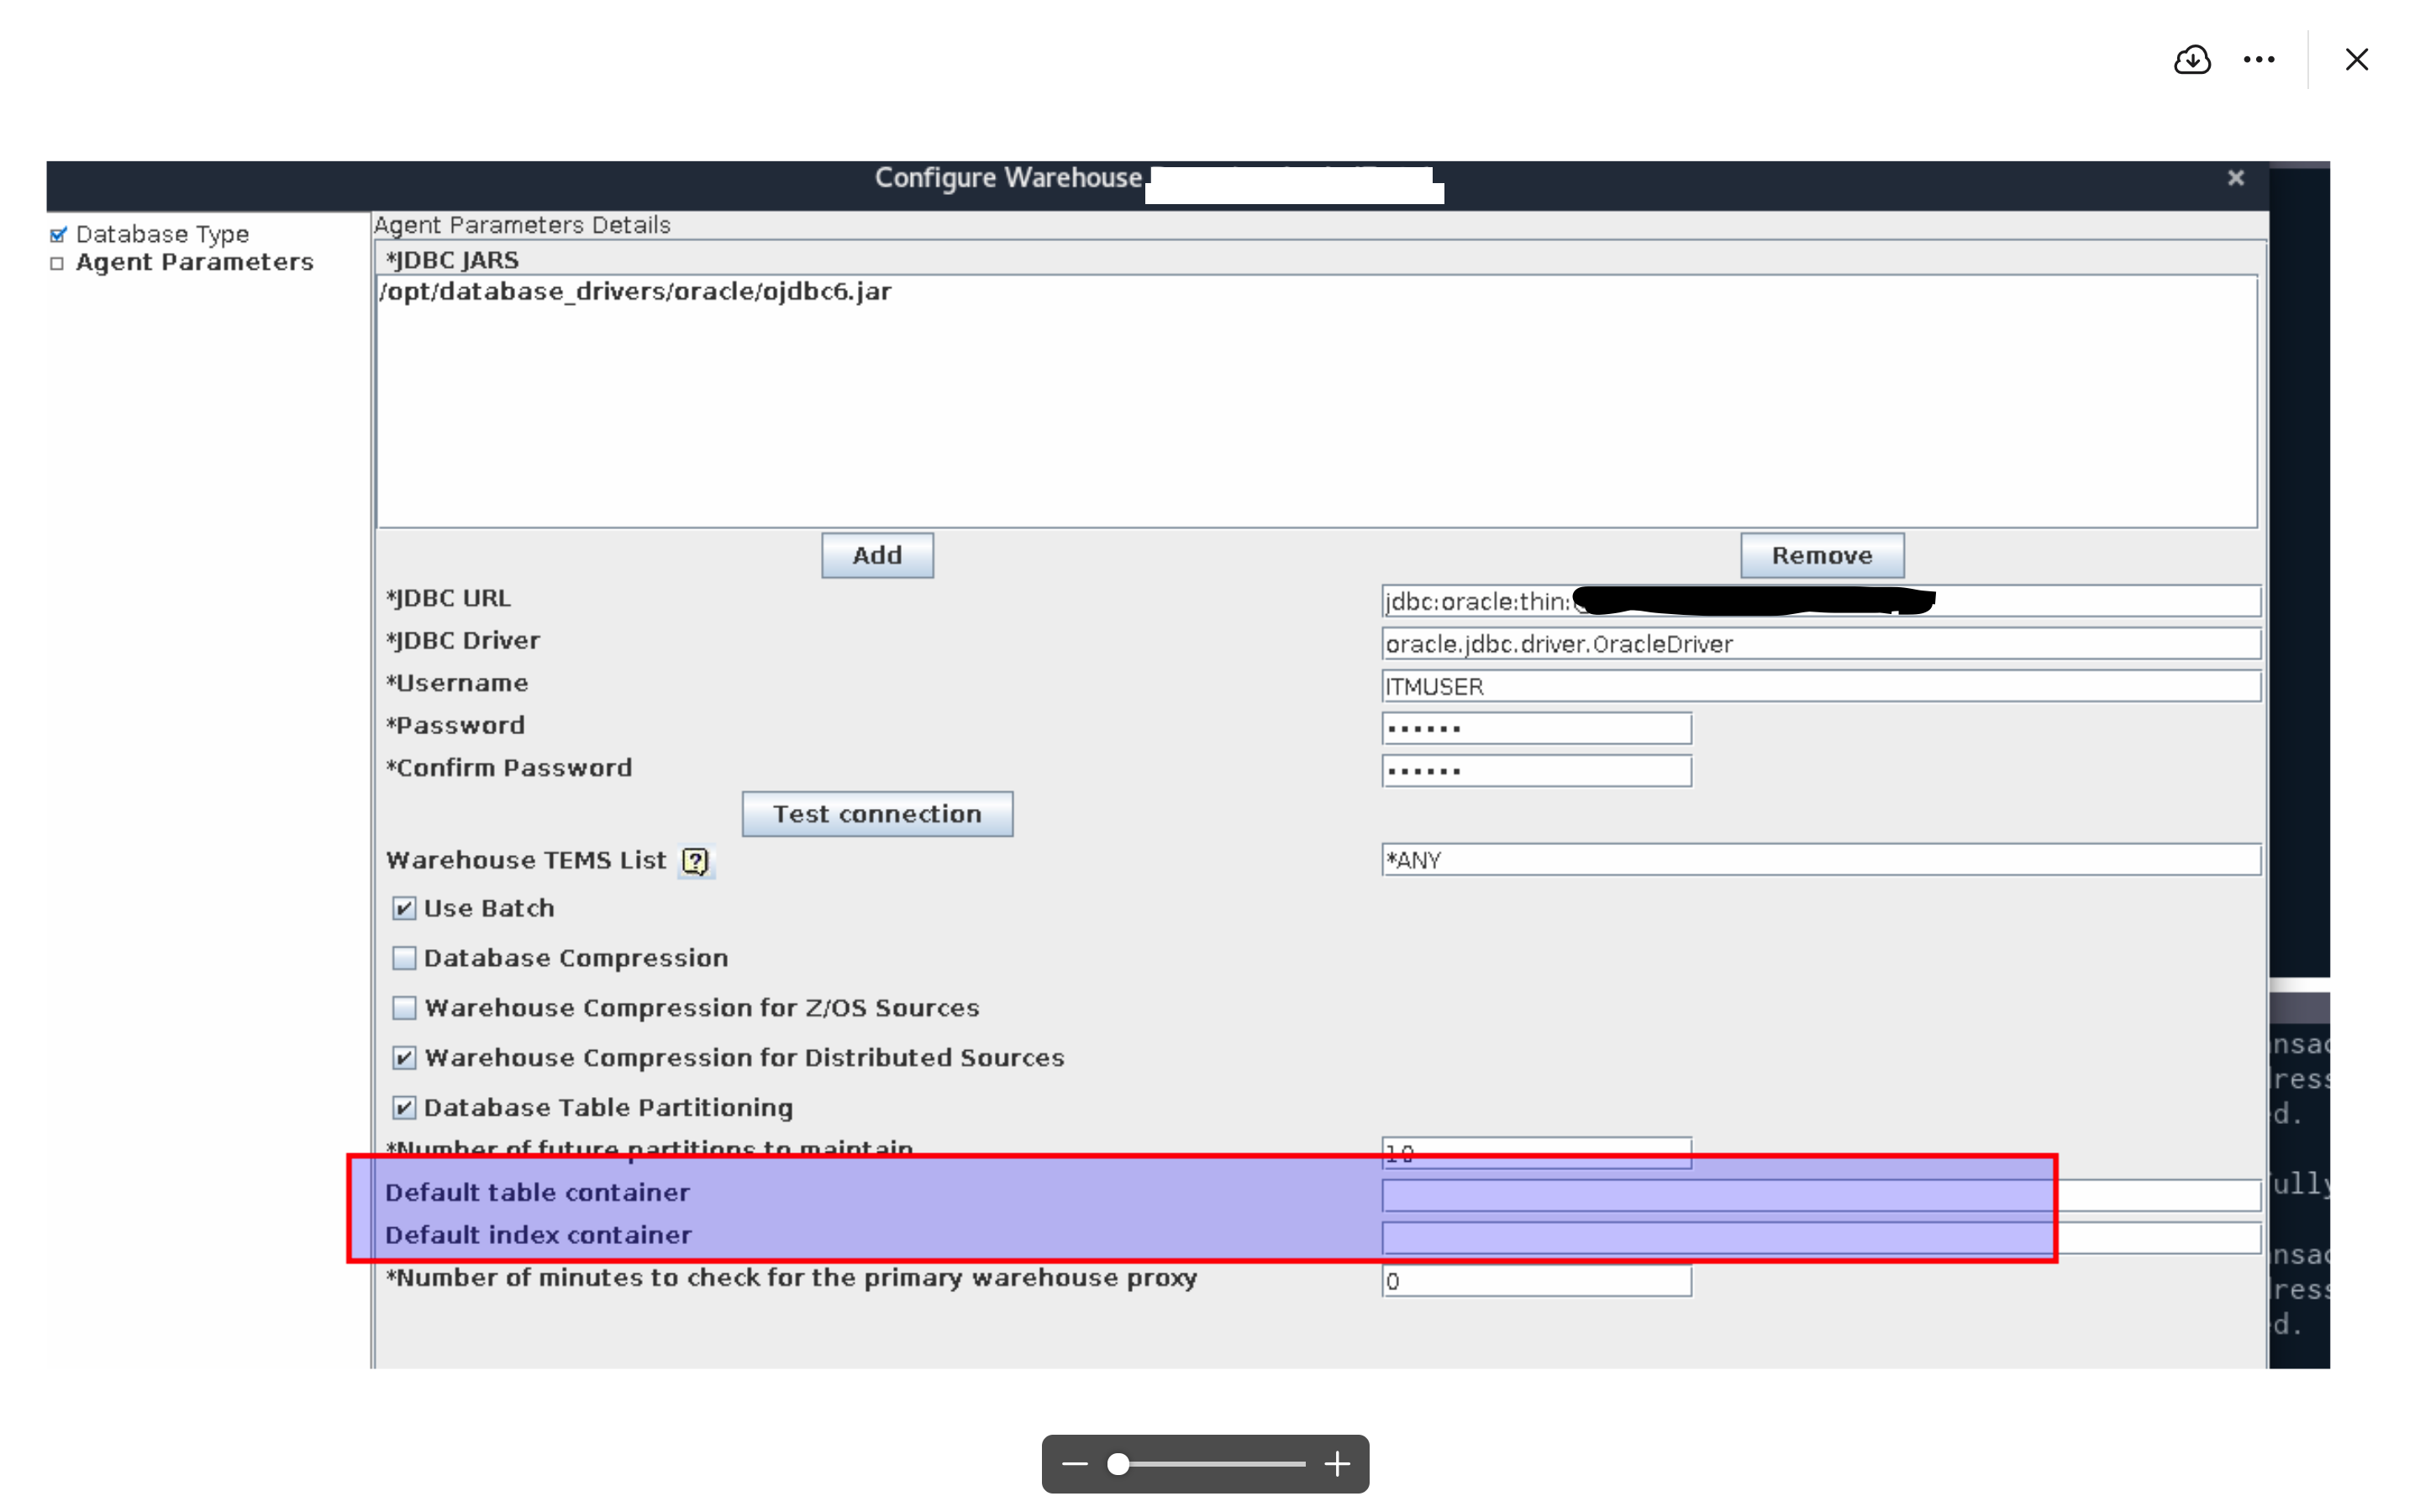2420x1512 pixels.
Task: Open the three-dots more options menu
Action: [2258, 60]
